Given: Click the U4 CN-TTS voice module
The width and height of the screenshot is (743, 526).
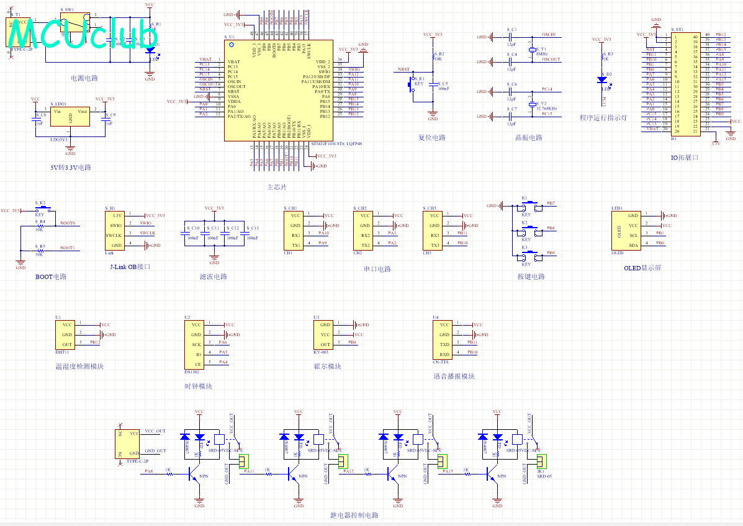Looking at the screenshot, I should pos(443,340).
